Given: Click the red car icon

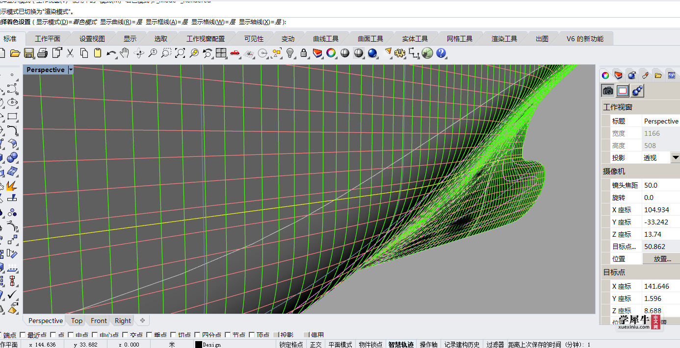Looking at the screenshot, I should [x=235, y=53].
